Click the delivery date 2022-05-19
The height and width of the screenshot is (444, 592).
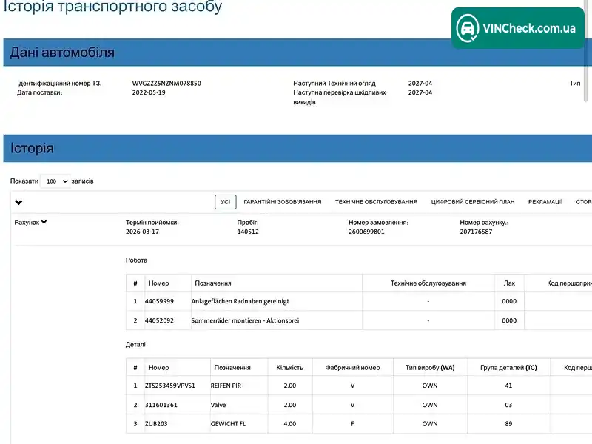click(149, 92)
